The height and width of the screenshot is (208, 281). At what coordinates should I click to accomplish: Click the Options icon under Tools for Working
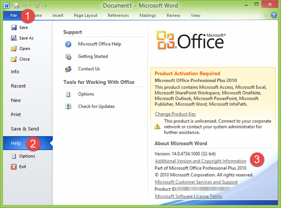tap(68, 94)
